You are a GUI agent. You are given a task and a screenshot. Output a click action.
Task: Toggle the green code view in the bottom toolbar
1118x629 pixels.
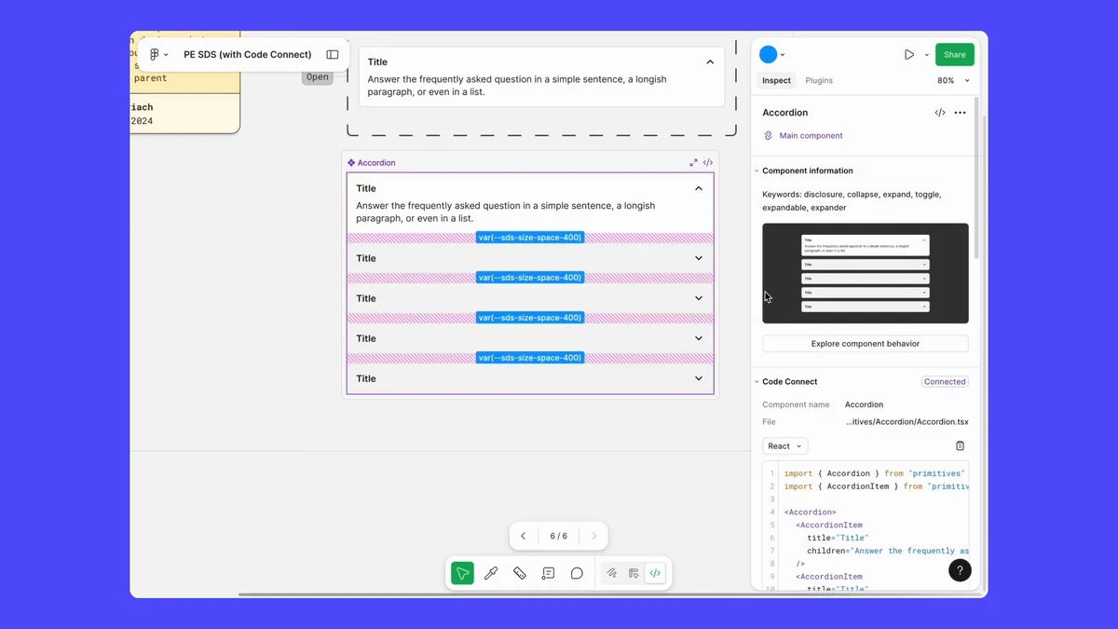pyautogui.click(x=656, y=572)
